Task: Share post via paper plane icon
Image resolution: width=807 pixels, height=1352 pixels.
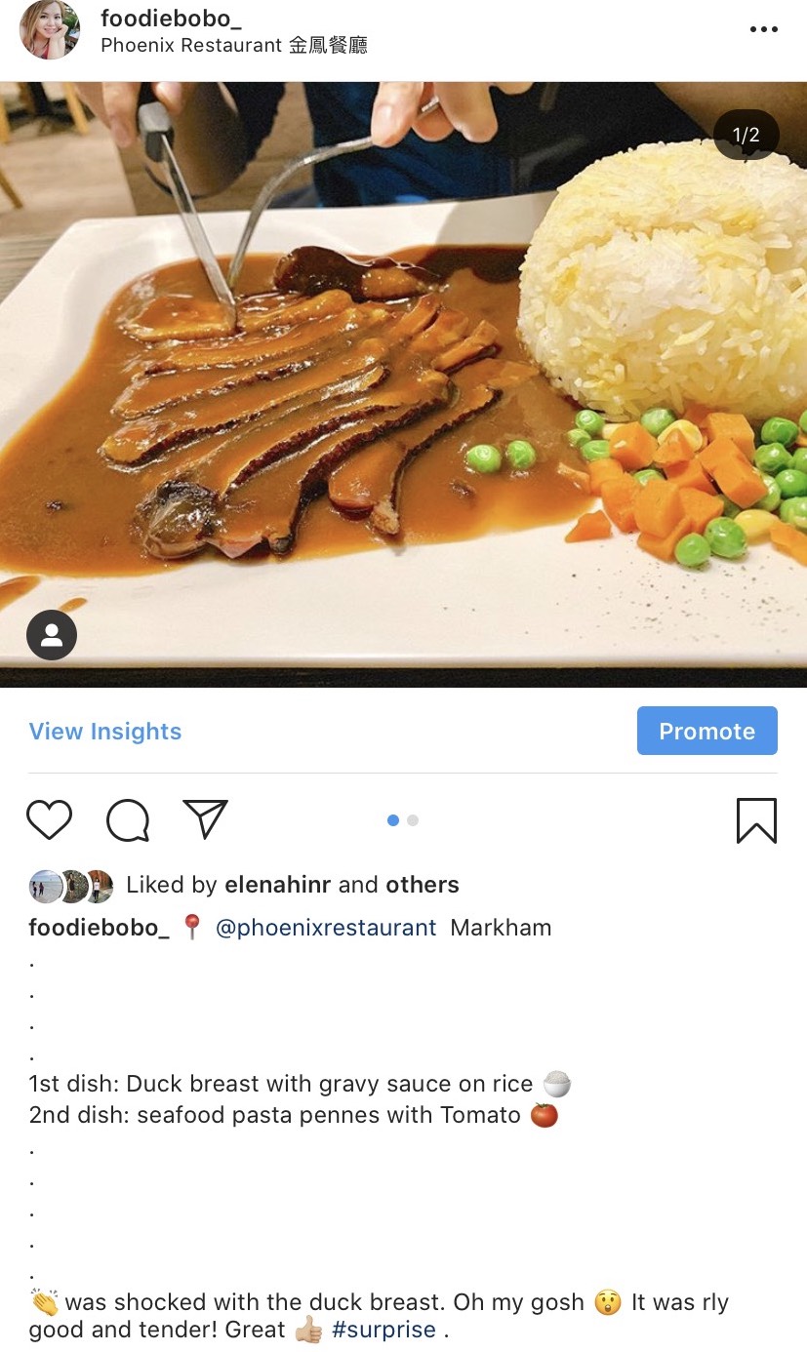Action: click(x=205, y=819)
